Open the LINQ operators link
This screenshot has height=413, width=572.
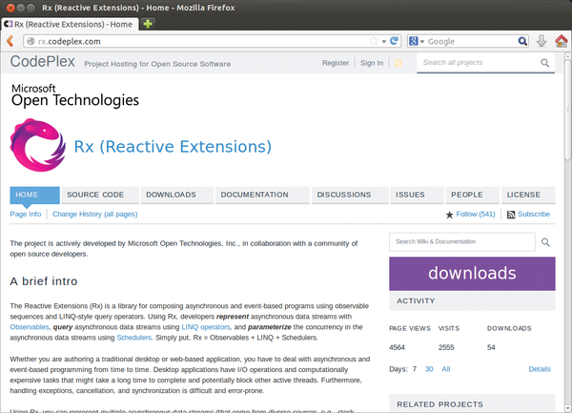click(x=206, y=327)
